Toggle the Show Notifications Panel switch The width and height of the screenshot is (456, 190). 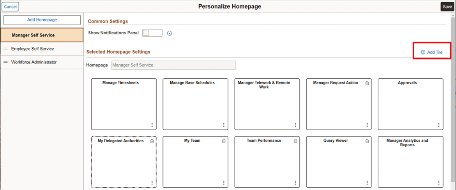point(152,33)
